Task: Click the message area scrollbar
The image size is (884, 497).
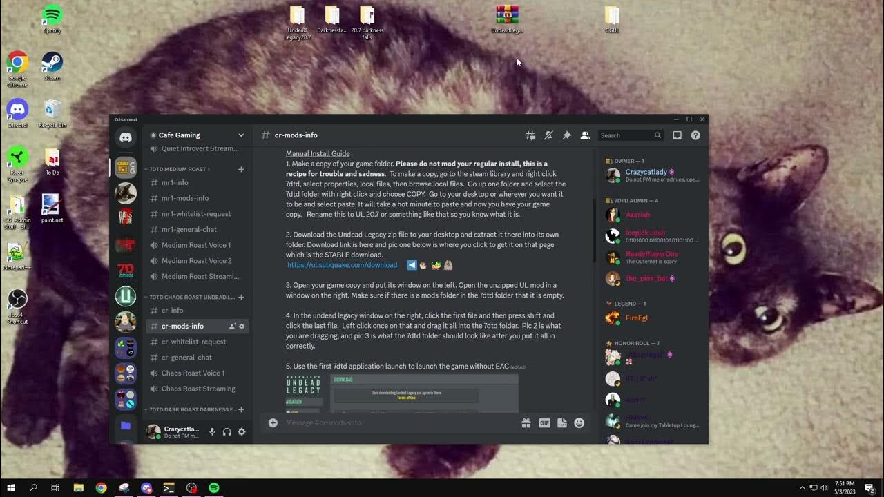Action: pyautogui.click(x=594, y=231)
